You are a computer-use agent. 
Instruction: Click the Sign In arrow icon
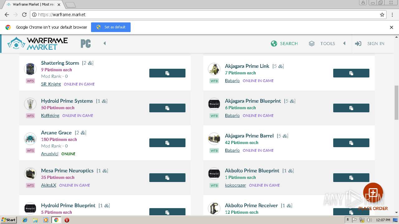pos(358,44)
